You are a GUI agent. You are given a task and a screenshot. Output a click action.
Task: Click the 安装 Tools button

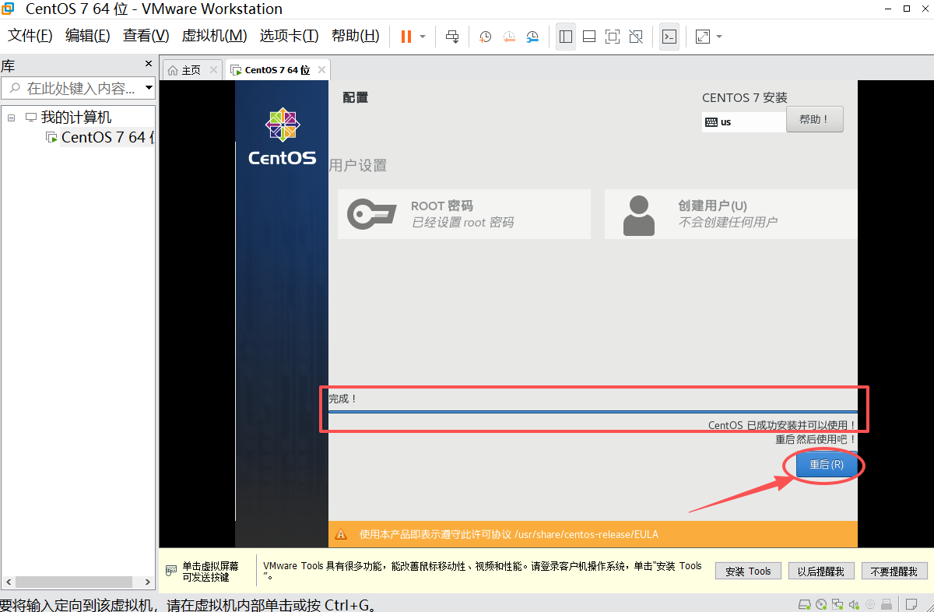point(748,571)
